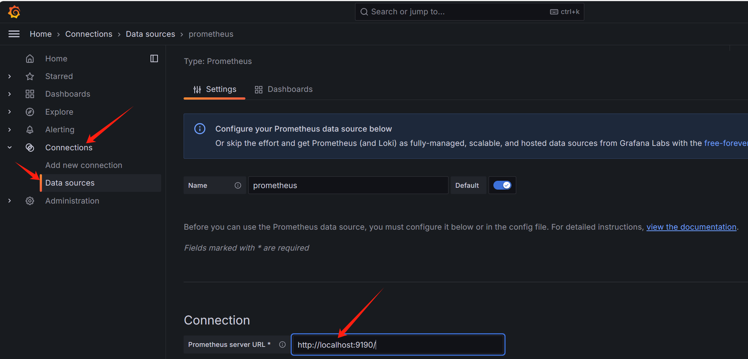The height and width of the screenshot is (359, 748).
Task: Click the Search or jump to box
Action: (469, 12)
